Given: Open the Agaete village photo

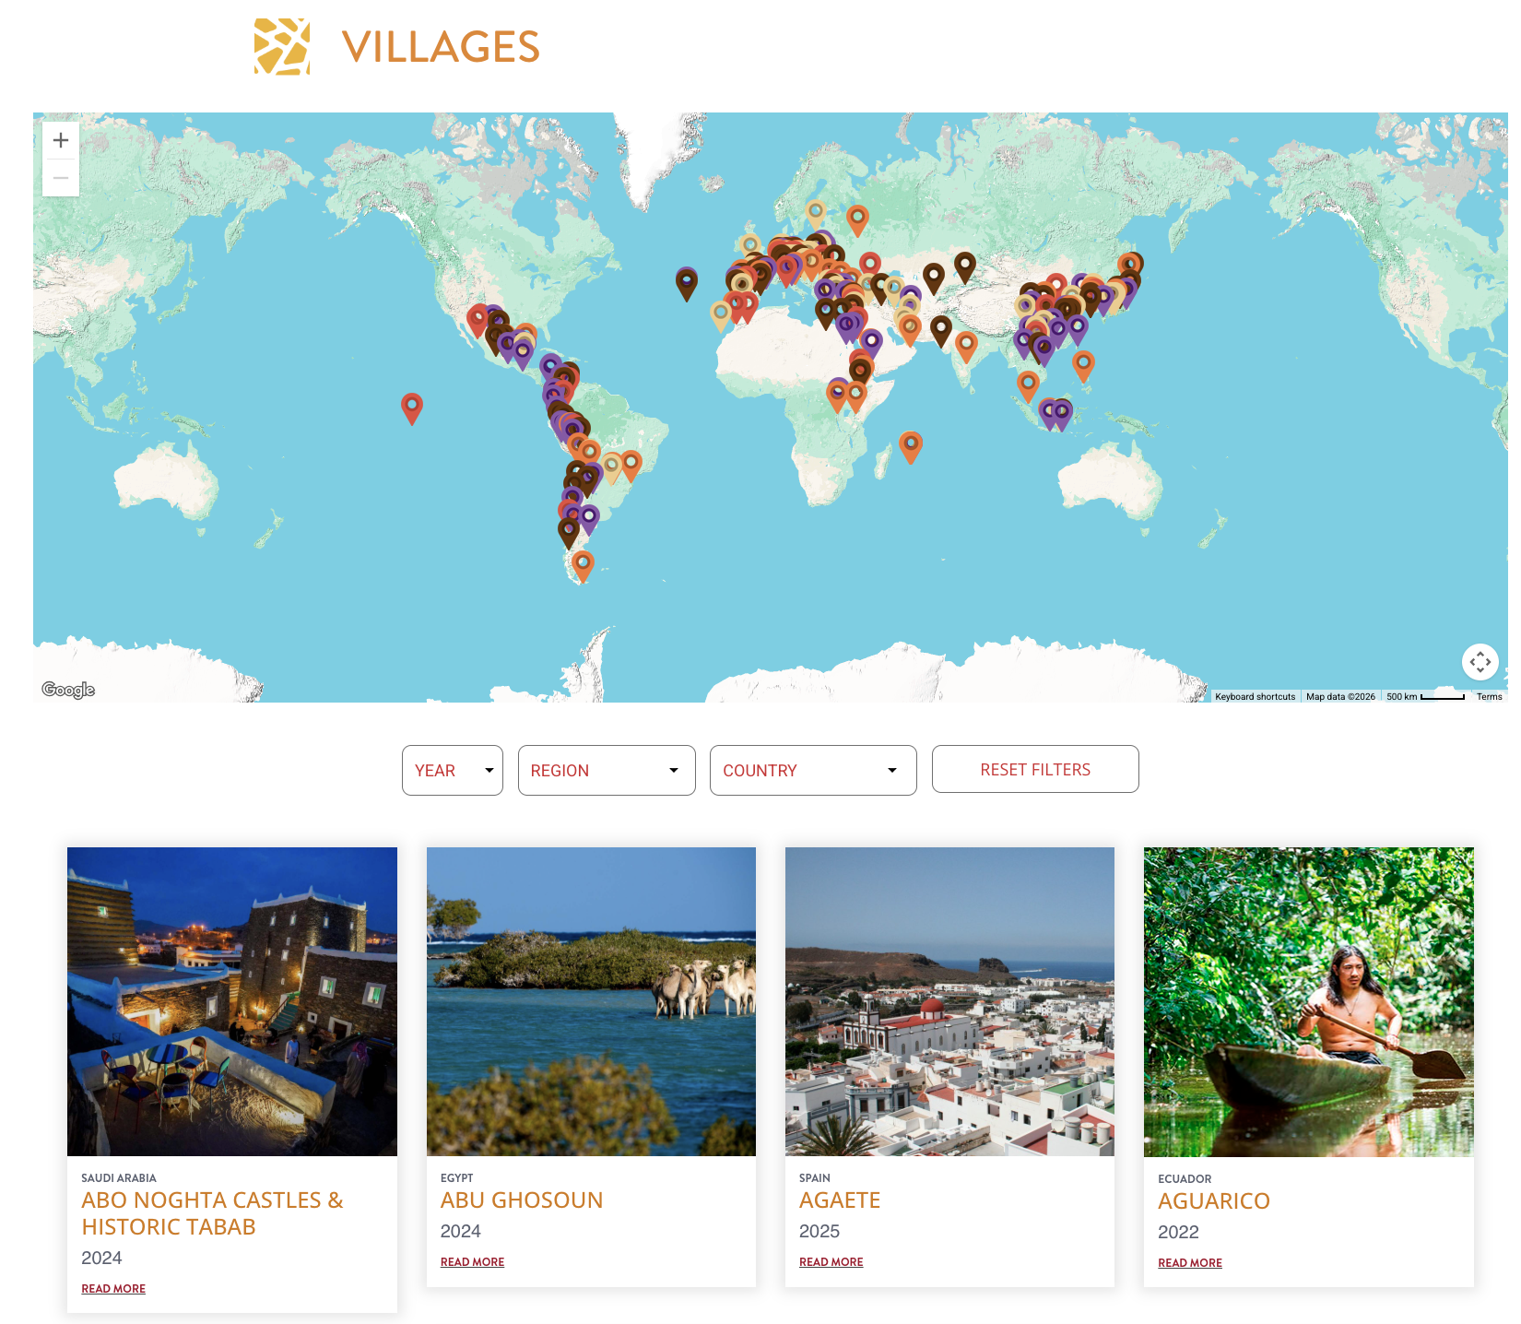Looking at the screenshot, I should 949,1001.
